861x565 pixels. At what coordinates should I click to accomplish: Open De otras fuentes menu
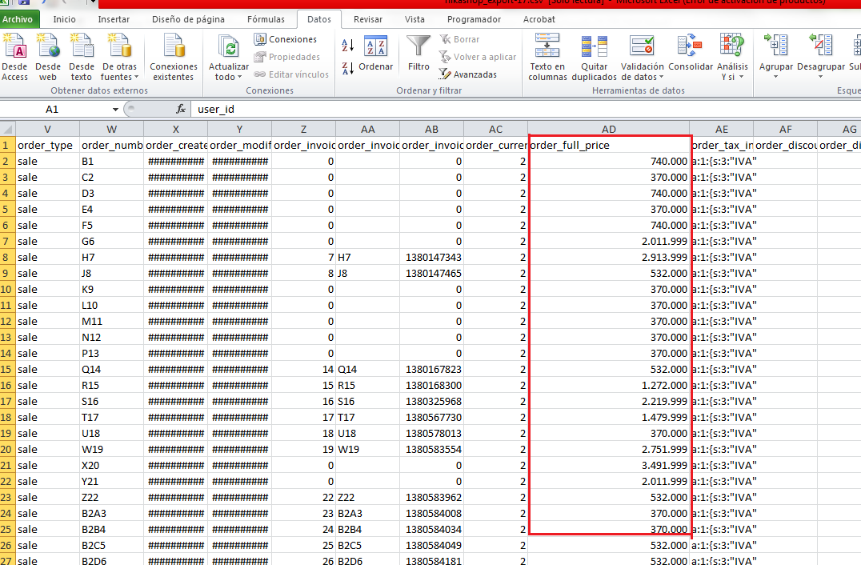[119, 57]
